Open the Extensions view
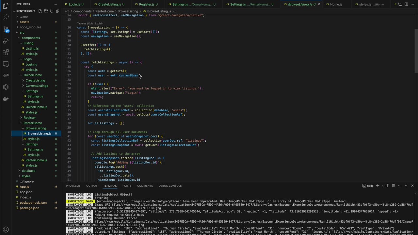418x235 pixels. tap(6, 52)
